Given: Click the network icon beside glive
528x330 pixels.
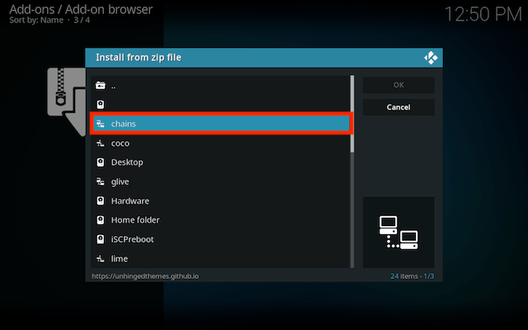Looking at the screenshot, I should (x=101, y=181).
